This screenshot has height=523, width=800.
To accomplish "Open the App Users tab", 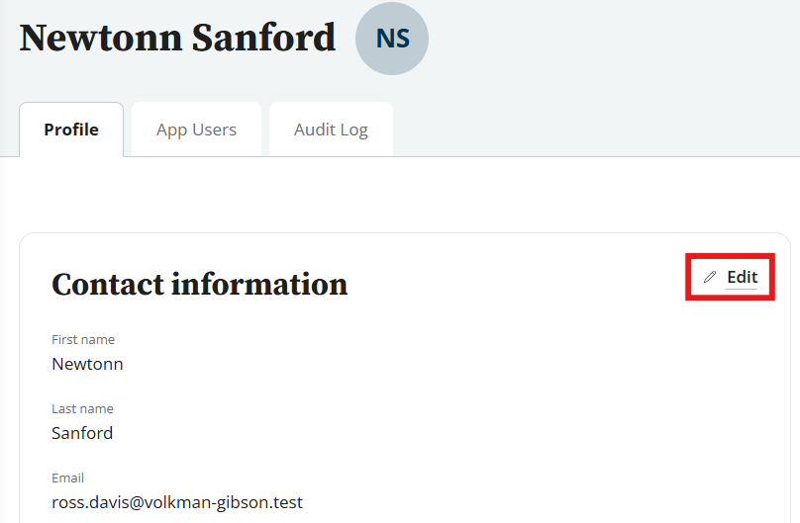I will (196, 130).
